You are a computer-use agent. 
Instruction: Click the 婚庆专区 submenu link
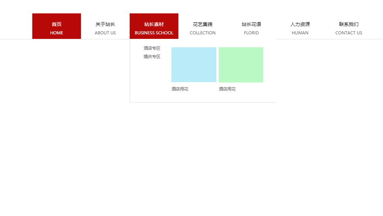click(152, 57)
